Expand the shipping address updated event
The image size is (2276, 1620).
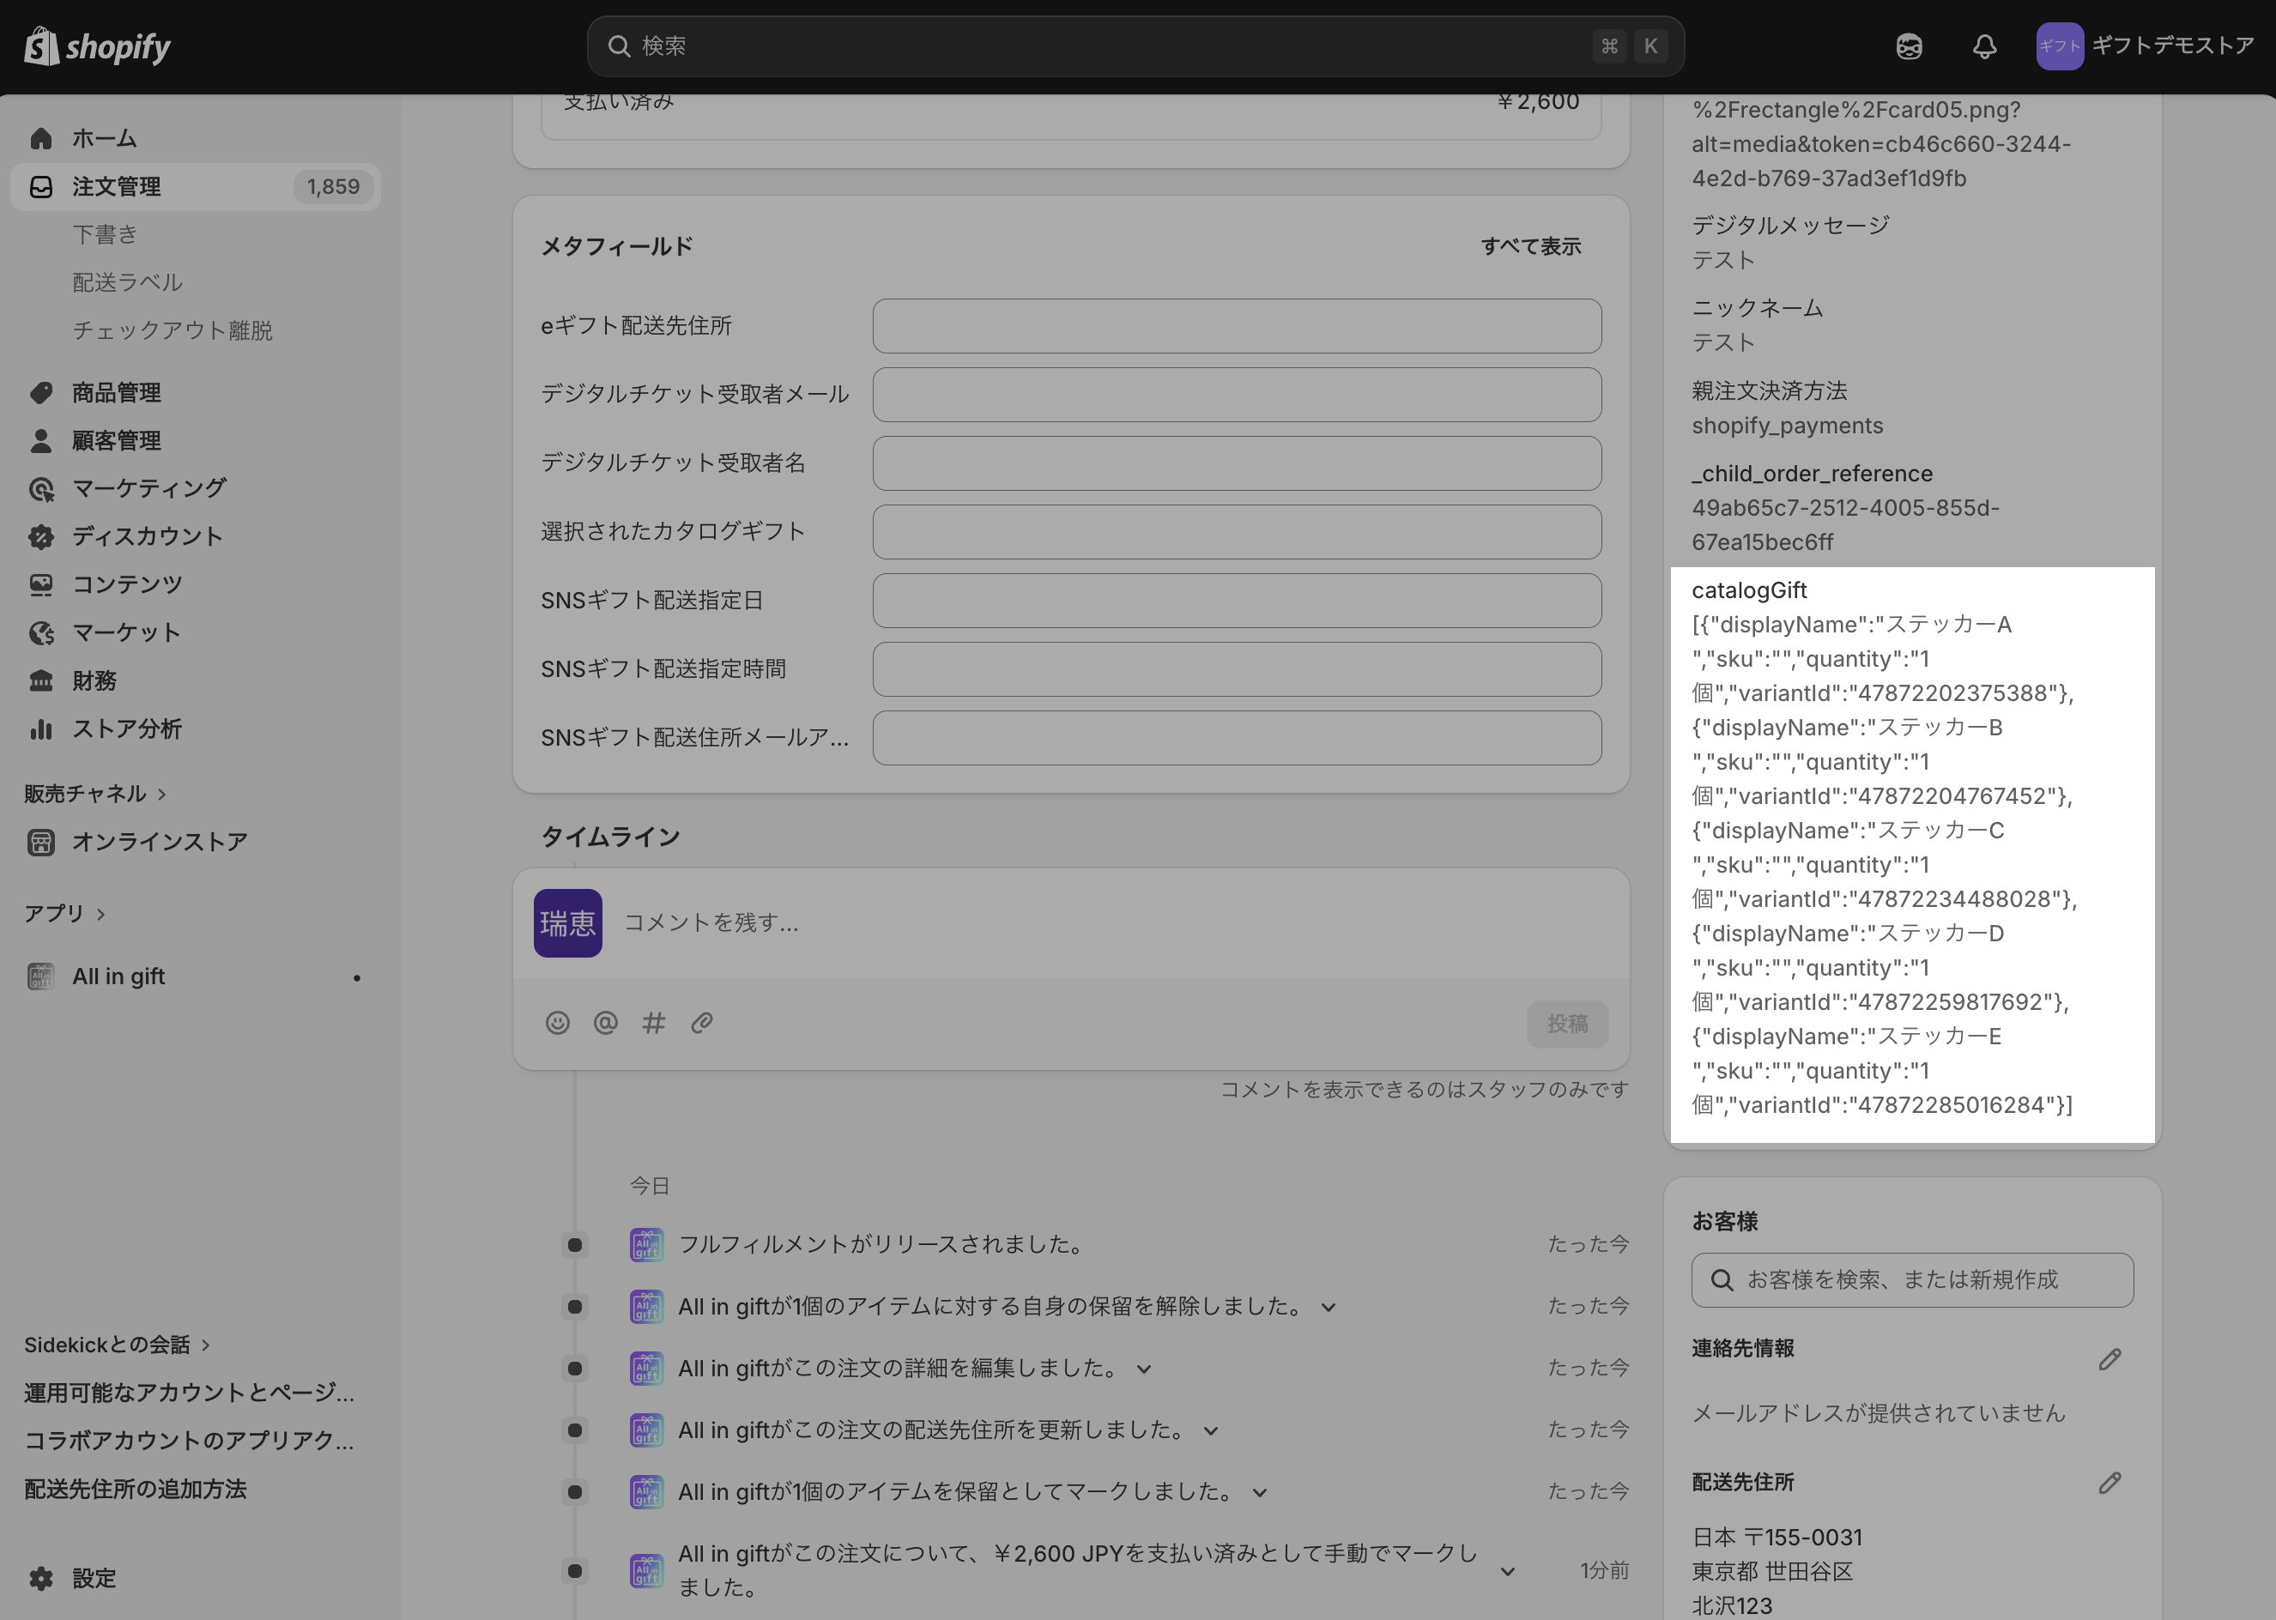pyautogui.click(x=1210, y=1431)
